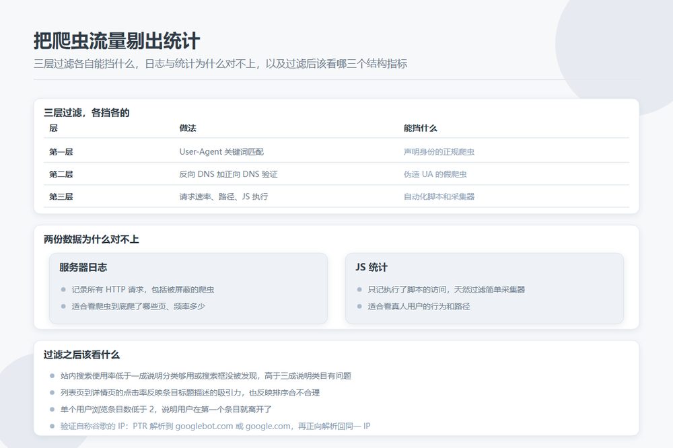Click bullet 适合看真人用户的行为和路径
This screenshot has width=673, height=448.
pyautogui.click(x=419, y=306)
